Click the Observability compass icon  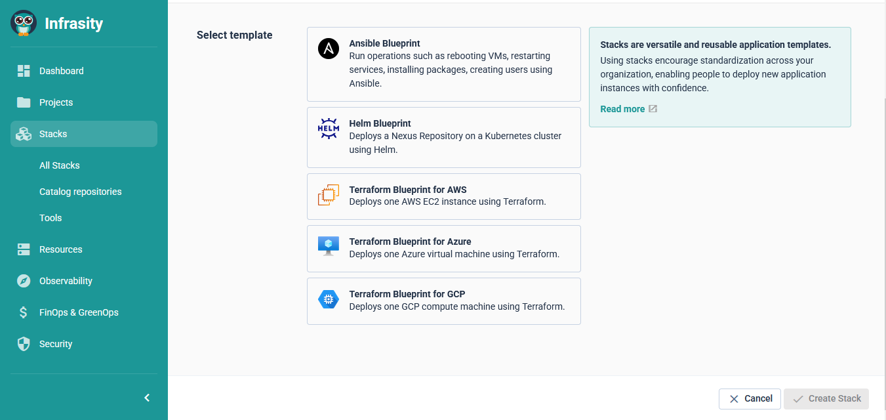click(x=24, y=281)
